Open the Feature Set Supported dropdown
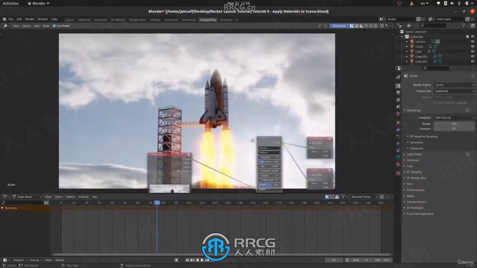This screenshot has height=268, width=477. [454, 91]
